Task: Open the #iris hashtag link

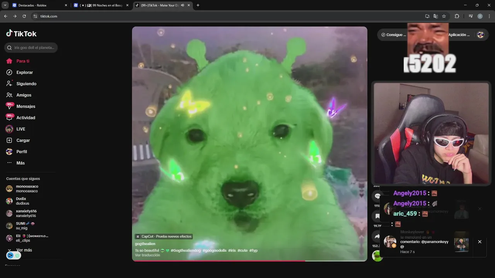Action: click(232, 251)
